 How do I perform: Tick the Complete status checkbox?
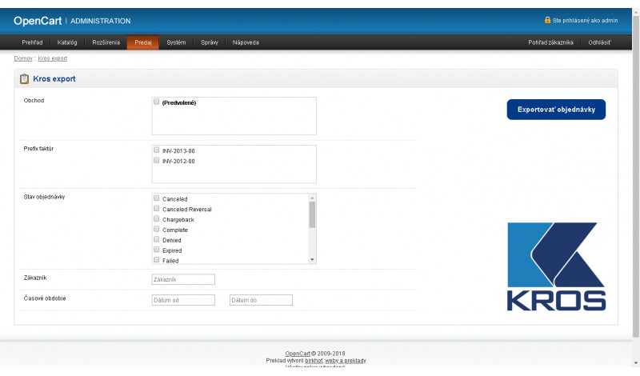click(156, 229)
